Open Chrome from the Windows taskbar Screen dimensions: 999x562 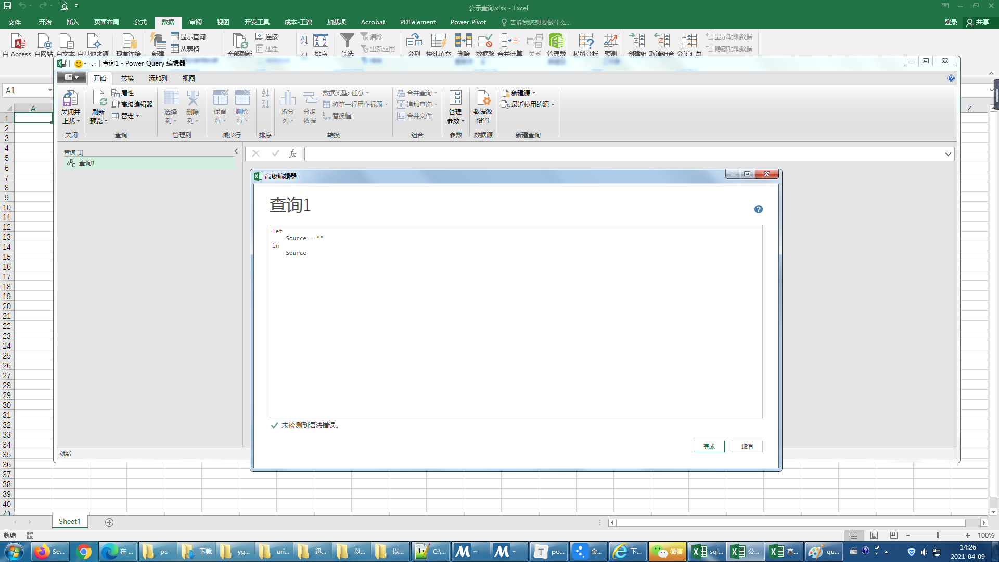84,552
